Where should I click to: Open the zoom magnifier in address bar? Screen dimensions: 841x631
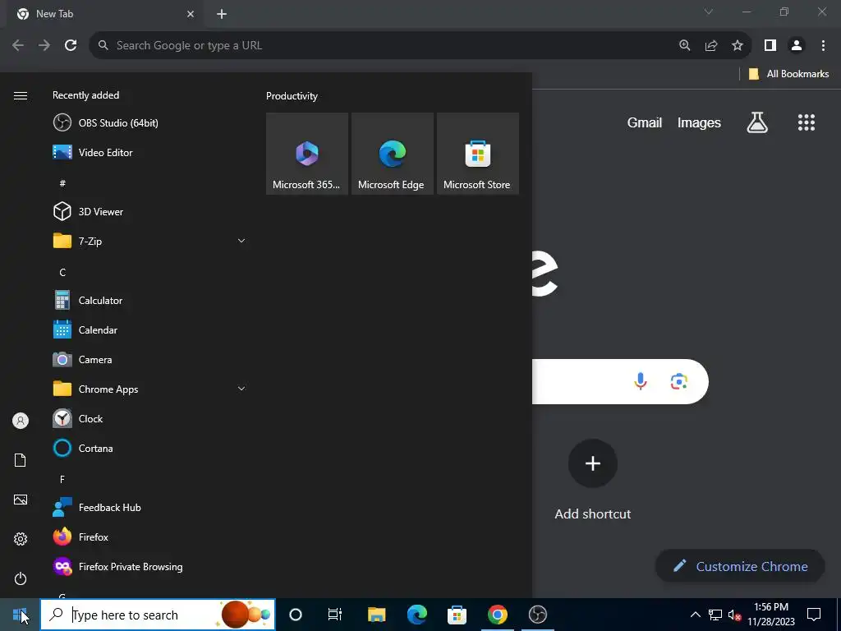click(x=685, y=45)
